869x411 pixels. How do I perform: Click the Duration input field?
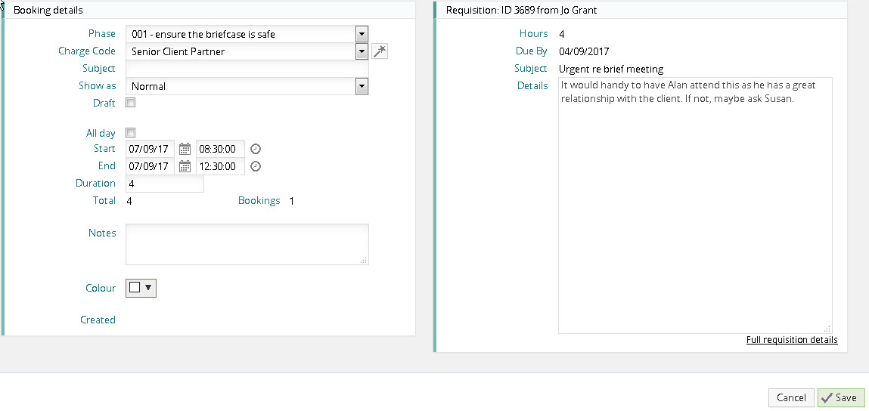point(164,184)
